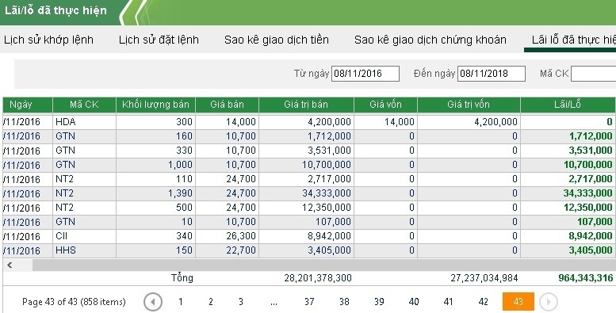
Task: Sort by Khối lượng bán column header
Action: [155, 105]
